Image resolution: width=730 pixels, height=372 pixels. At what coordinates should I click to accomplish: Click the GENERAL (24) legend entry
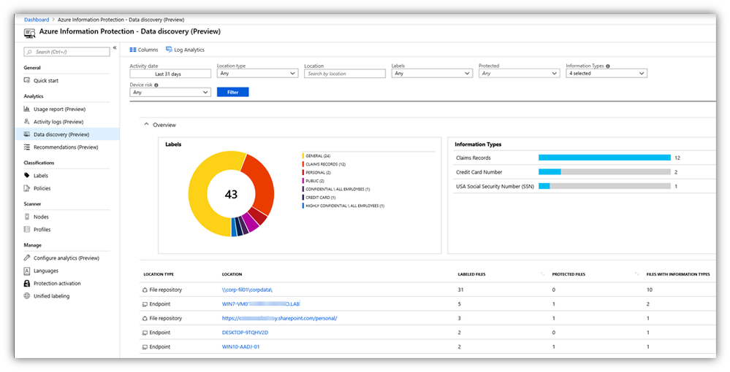316,156
